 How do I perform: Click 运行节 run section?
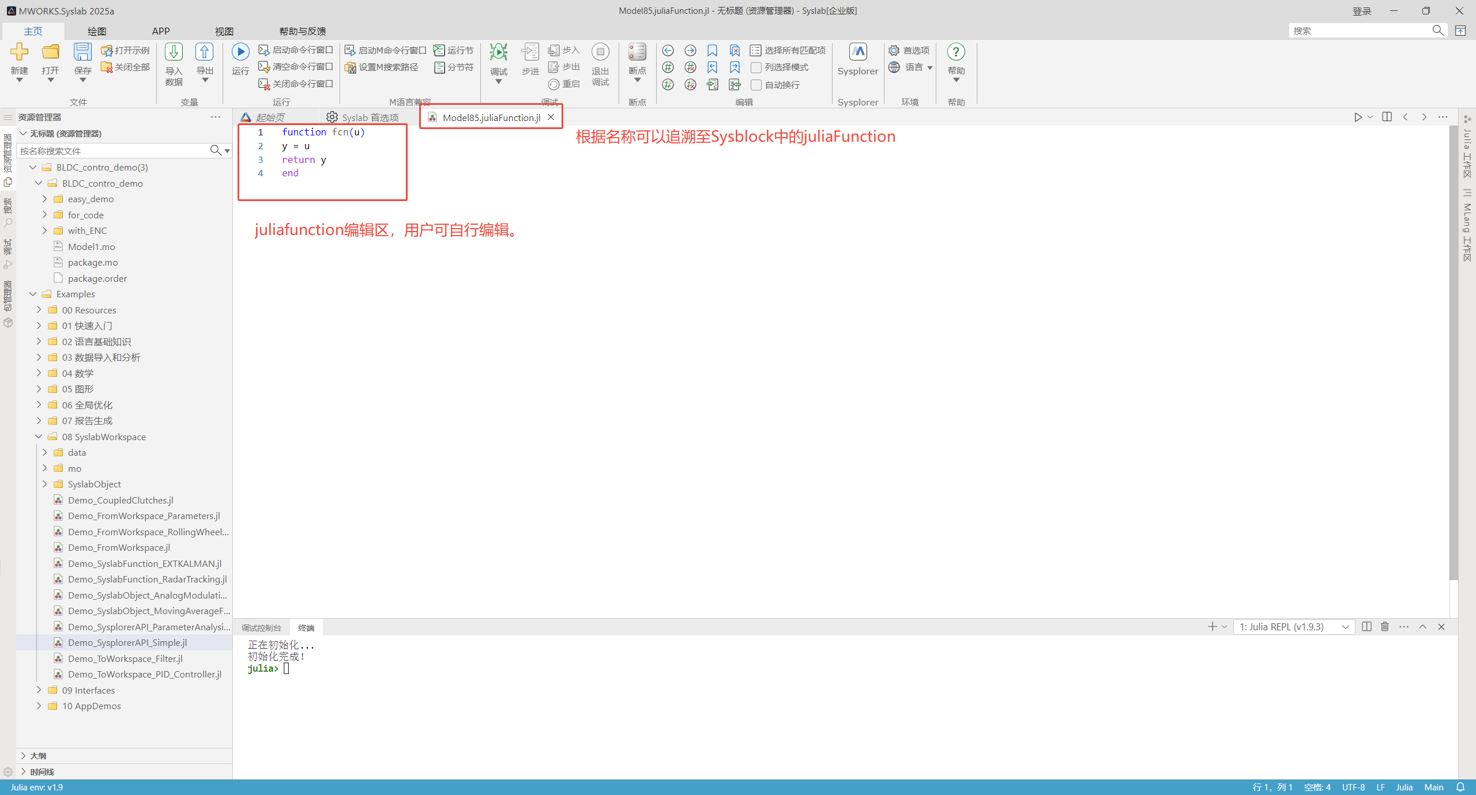(454, 50)
